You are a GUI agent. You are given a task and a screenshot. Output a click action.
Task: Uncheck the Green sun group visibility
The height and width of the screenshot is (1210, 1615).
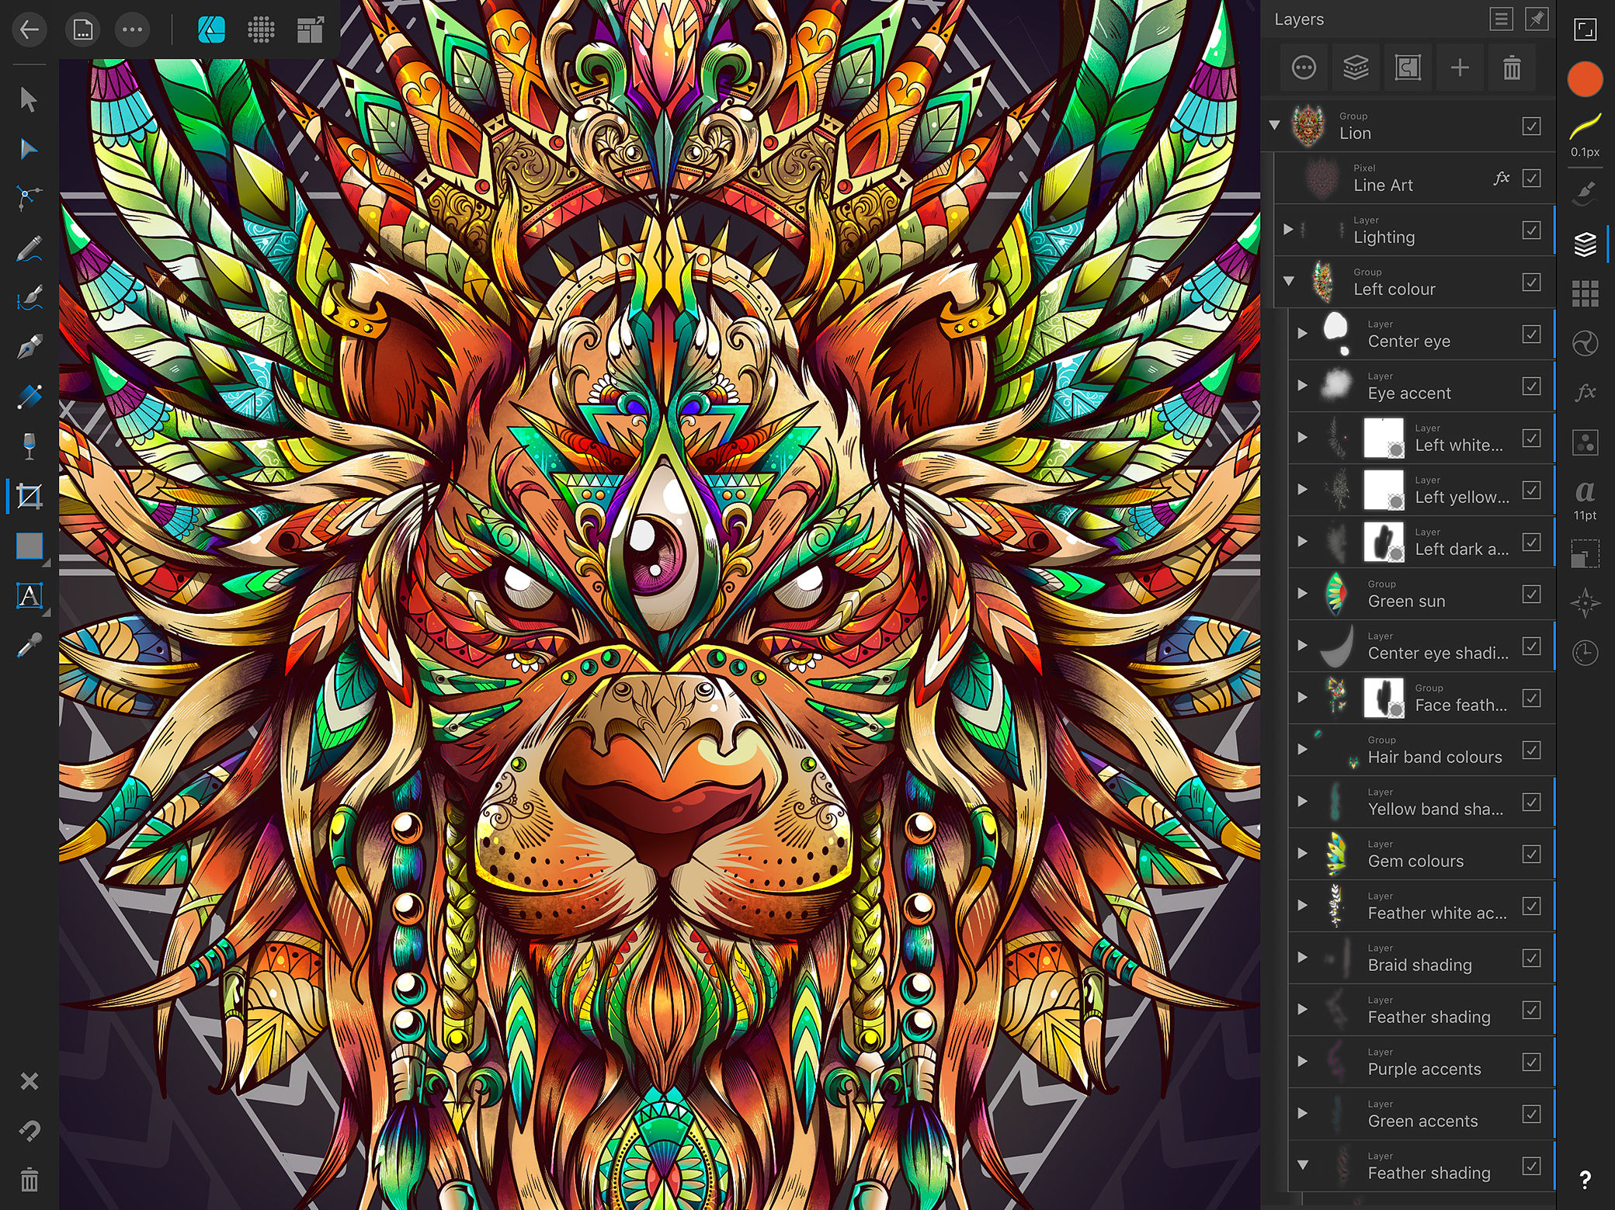point(1531,593)
